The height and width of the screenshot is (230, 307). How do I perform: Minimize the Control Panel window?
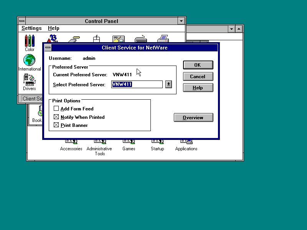coord(181,21)
